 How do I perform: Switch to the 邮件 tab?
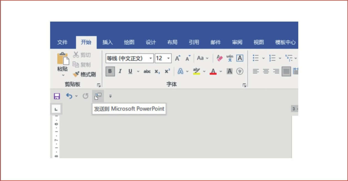216,42
